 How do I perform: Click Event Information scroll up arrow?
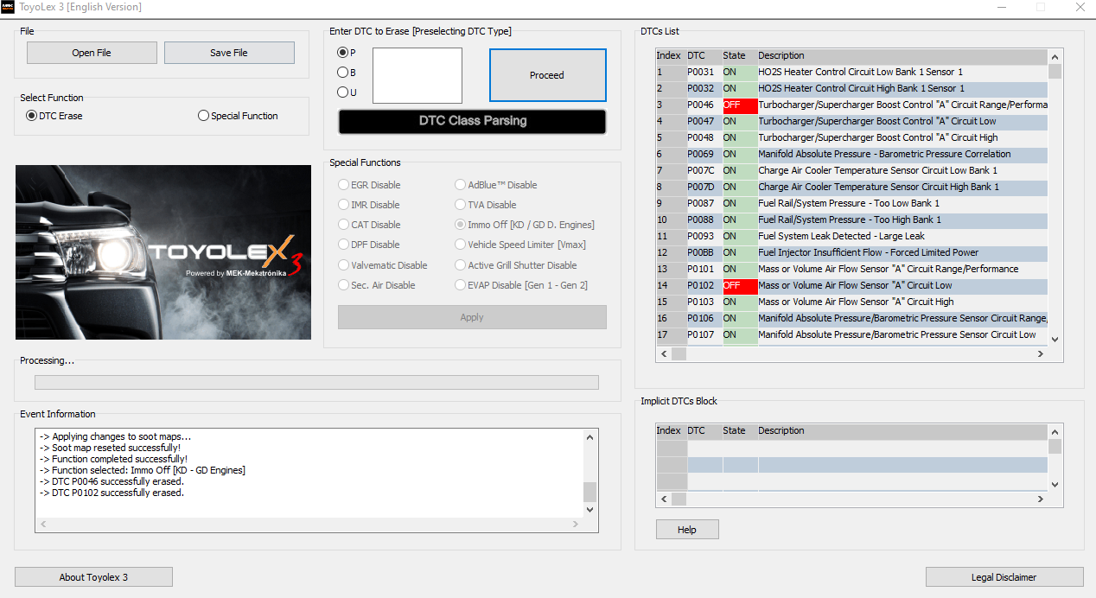click(590, 437)
